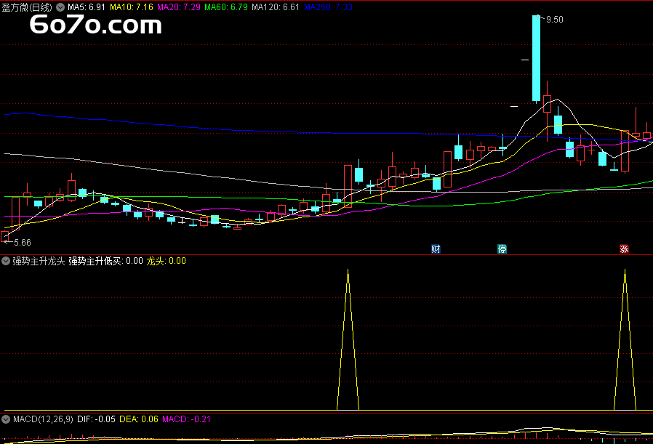
Task: Select the MACD(12,26,9) indicator name
Action: [43, 419]
